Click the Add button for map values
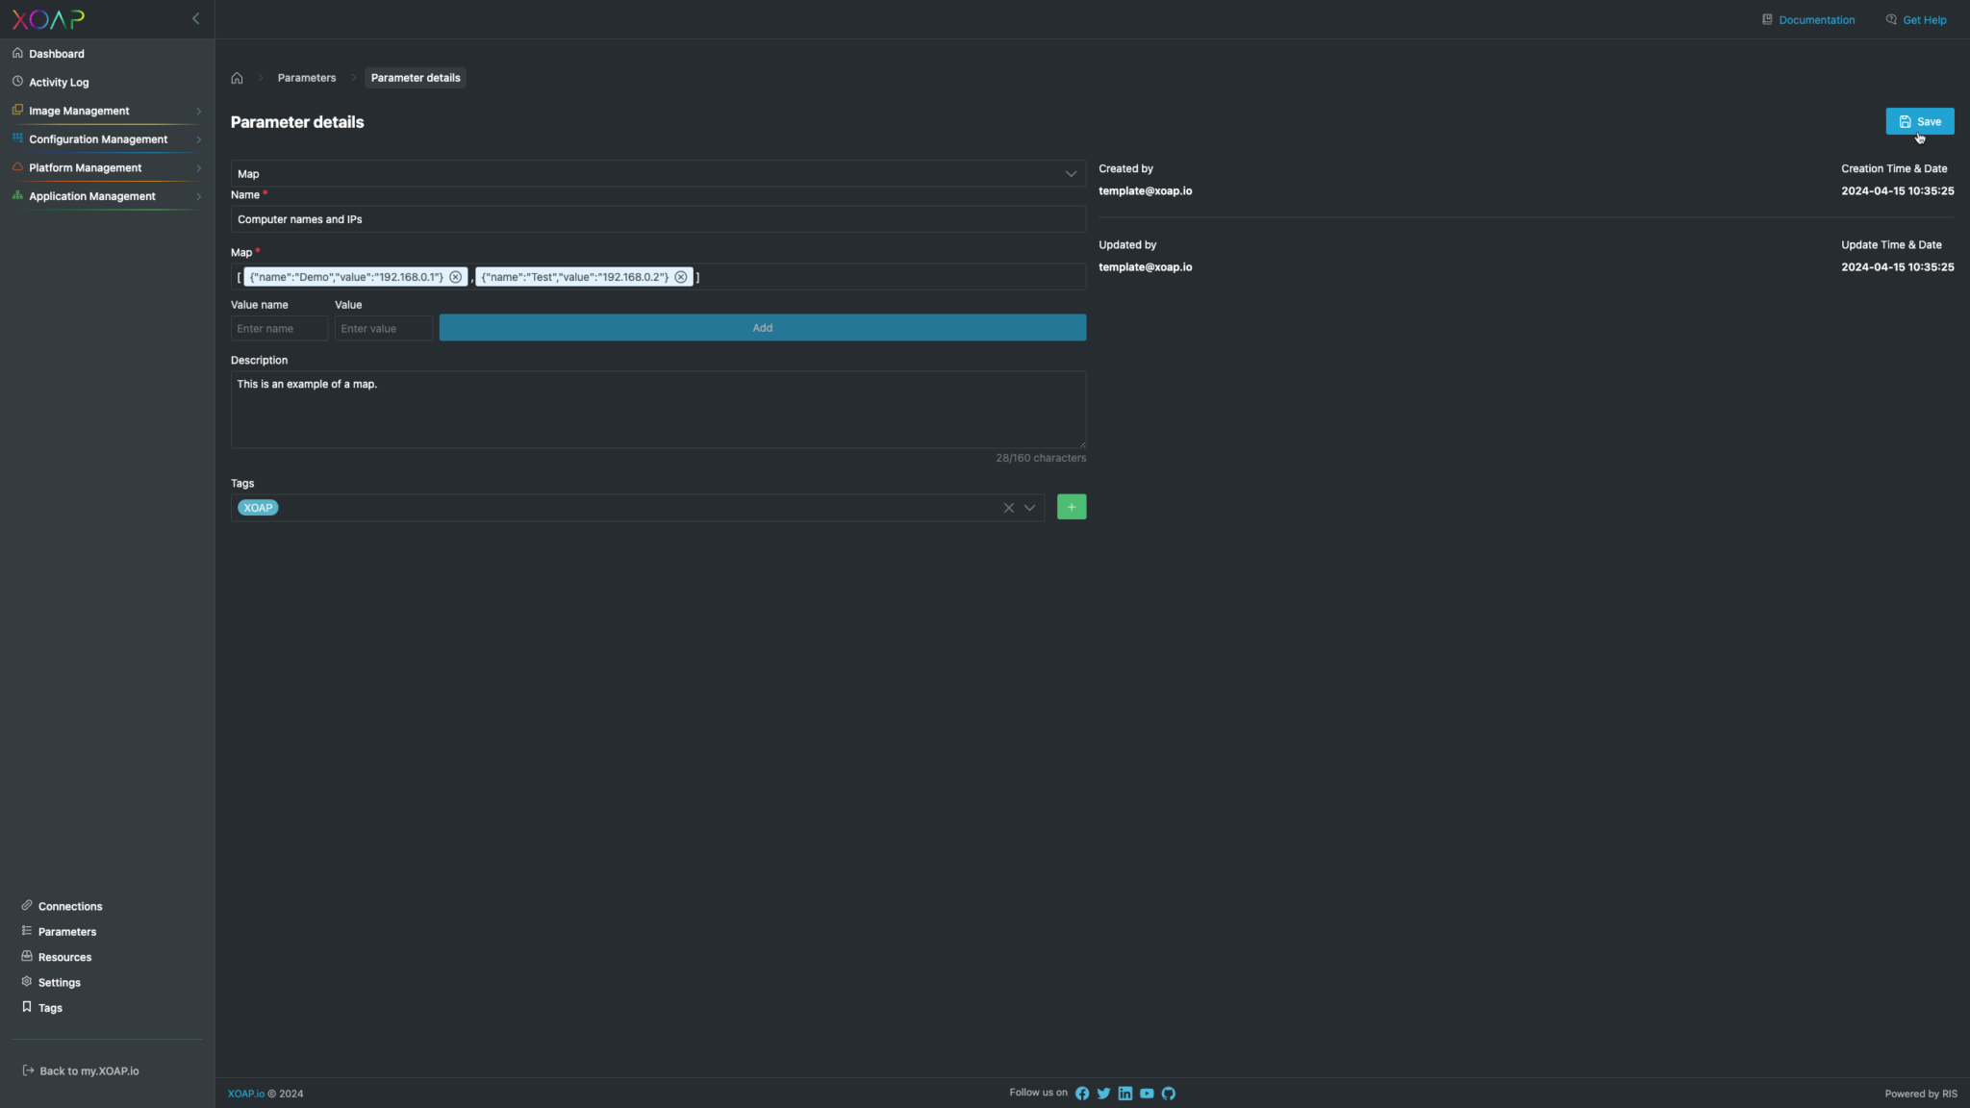Viewport: 1970px width, 1108px height. pyautogui.click(x=761, y=327)
